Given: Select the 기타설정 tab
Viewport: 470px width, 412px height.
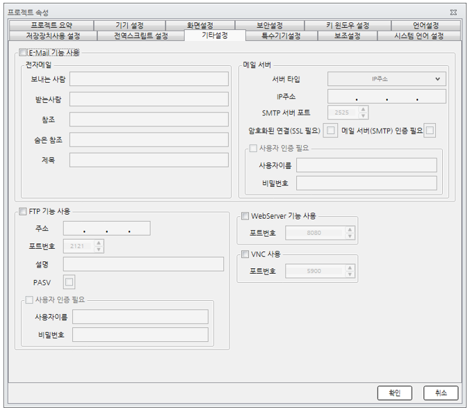Looking at the screenshot, I should pyautogui.click(x=215, y=35).
